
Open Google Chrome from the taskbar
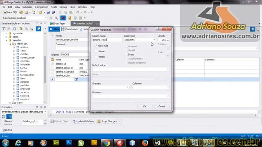[x=107, y=143]
